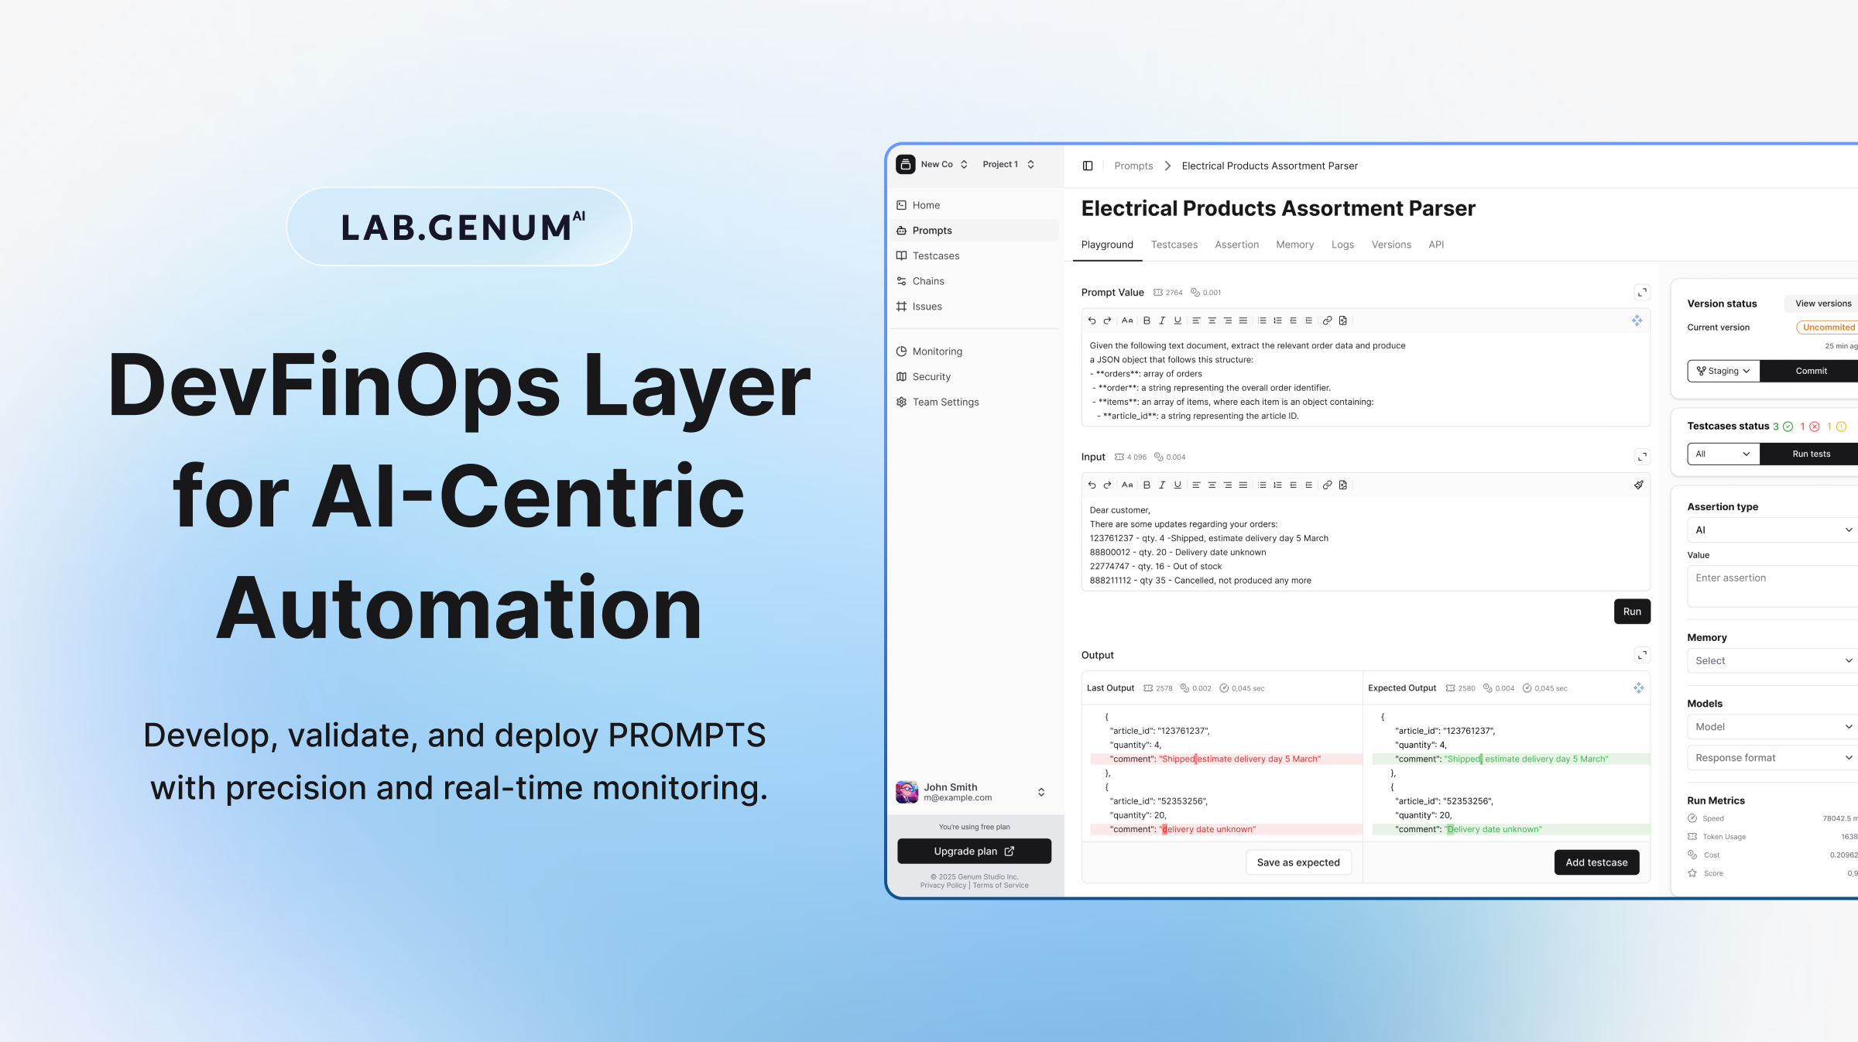
Task: Click the AI sparkle icon in Prompt Value toolbar
Action: 1637,320
